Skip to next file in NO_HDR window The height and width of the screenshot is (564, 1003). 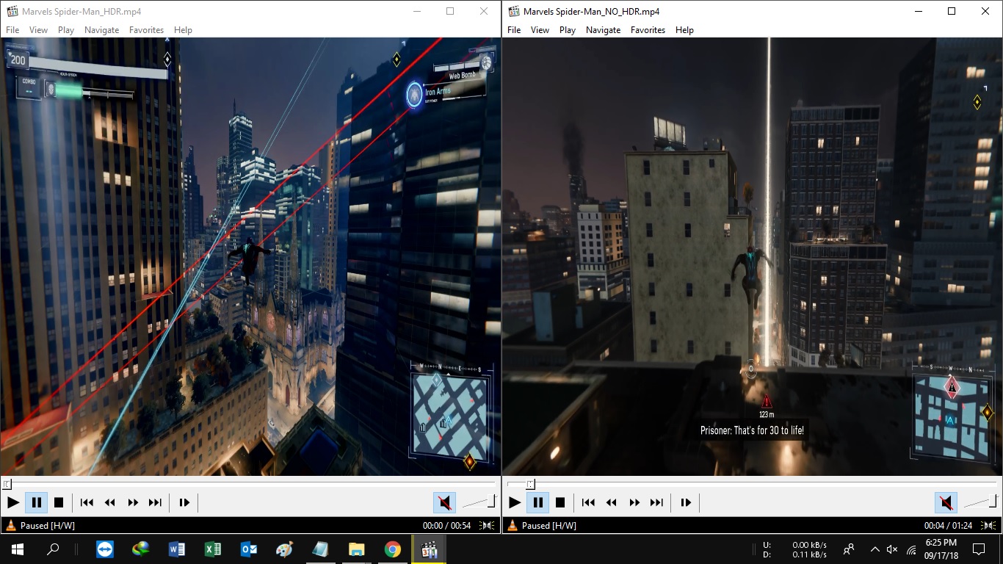pyautogui.click(x=656, y=503)
